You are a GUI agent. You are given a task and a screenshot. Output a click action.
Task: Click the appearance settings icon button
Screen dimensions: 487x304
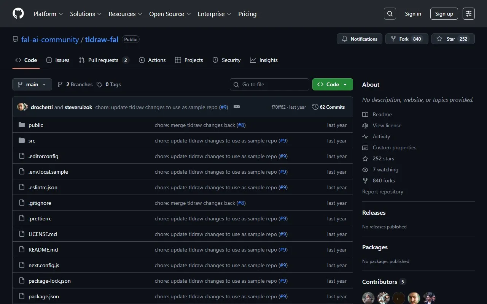(x=469, y=14)
